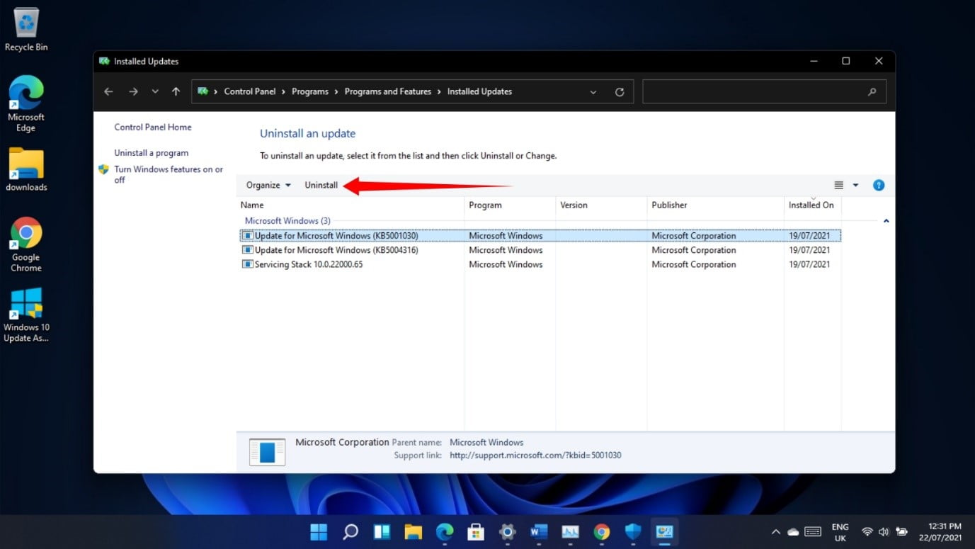Image resolution: width=975 pixels, height=549 pixels.
Task: Select Control Panel Home in the sidebar
Action: click(x=152, y=127)
